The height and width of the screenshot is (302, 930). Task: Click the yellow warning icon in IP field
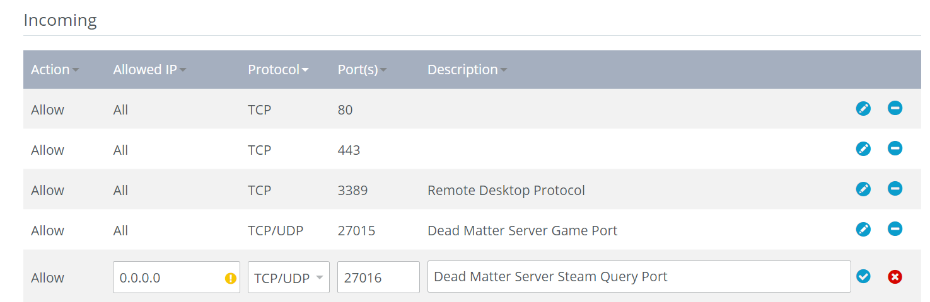point(231,278)
